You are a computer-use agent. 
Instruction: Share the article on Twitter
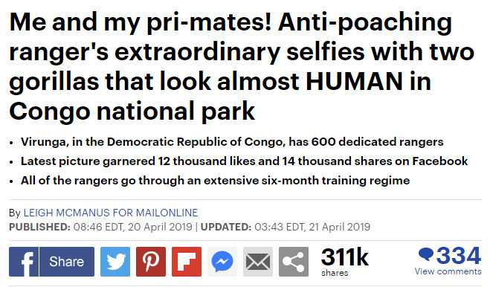tap(115, 262)
